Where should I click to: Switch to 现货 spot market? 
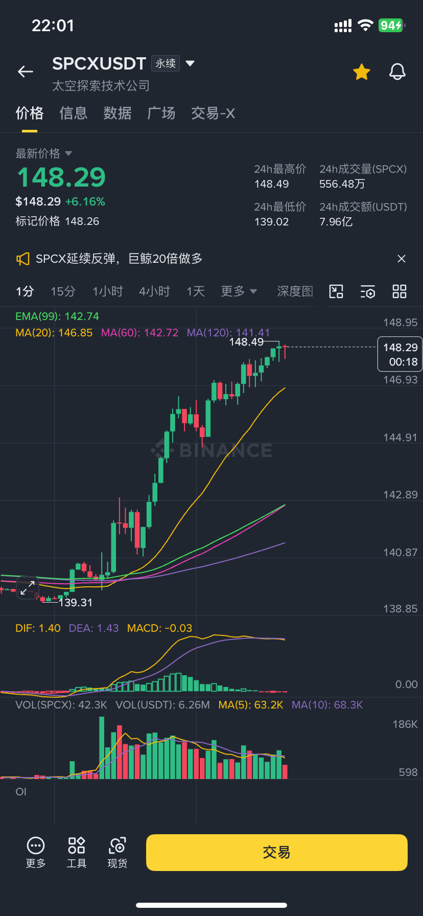click(118, 853)
